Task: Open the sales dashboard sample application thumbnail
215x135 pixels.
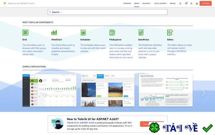Action: tap(49, 90)
